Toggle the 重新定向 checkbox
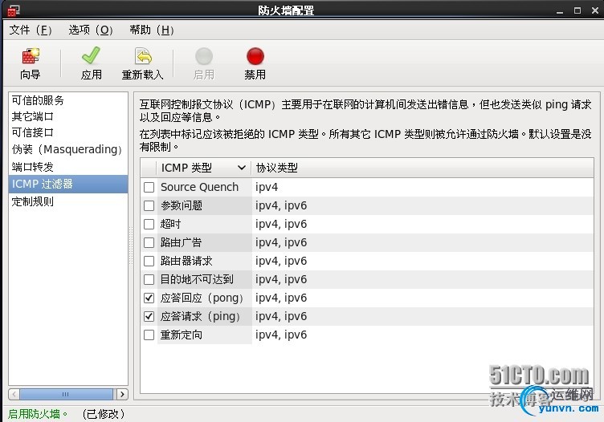Image resolution: width=604 pixels, height=422 pixels. click(x=149, y=335)
